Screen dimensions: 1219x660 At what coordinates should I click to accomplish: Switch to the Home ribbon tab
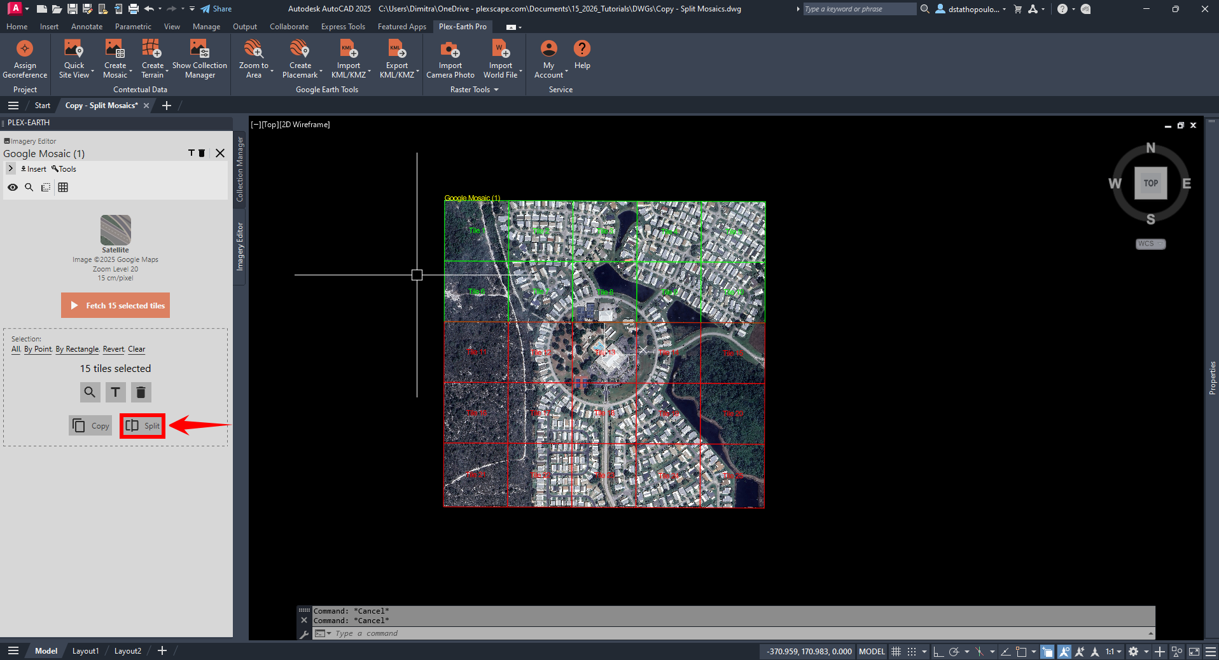coord(17,27)
